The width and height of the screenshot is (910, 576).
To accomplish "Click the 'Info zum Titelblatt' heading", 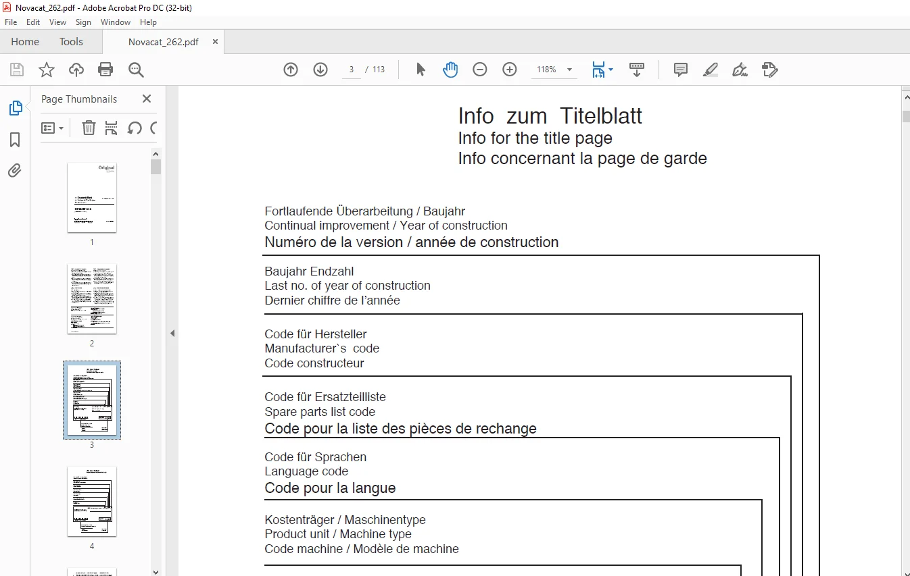I will (x=550, y=115).
